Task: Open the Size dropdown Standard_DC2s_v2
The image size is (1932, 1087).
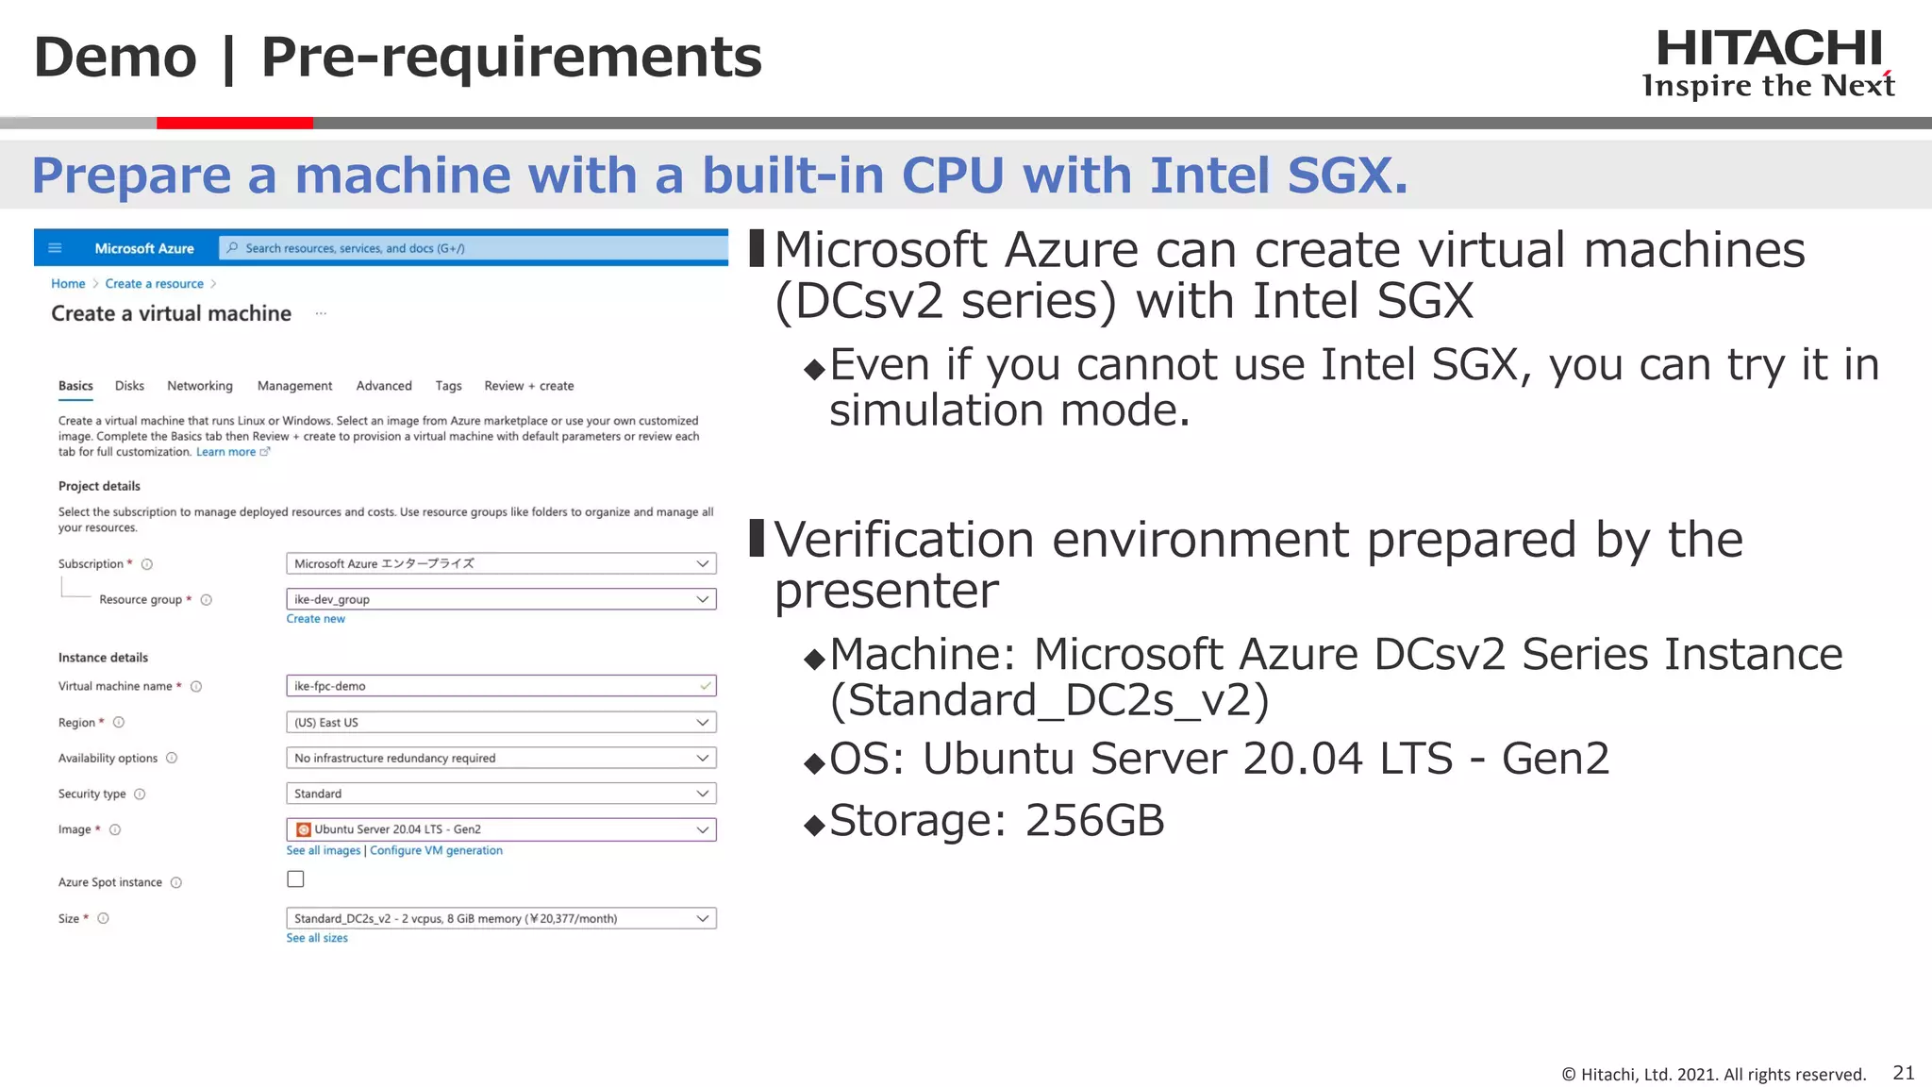Action: point(501,919)
